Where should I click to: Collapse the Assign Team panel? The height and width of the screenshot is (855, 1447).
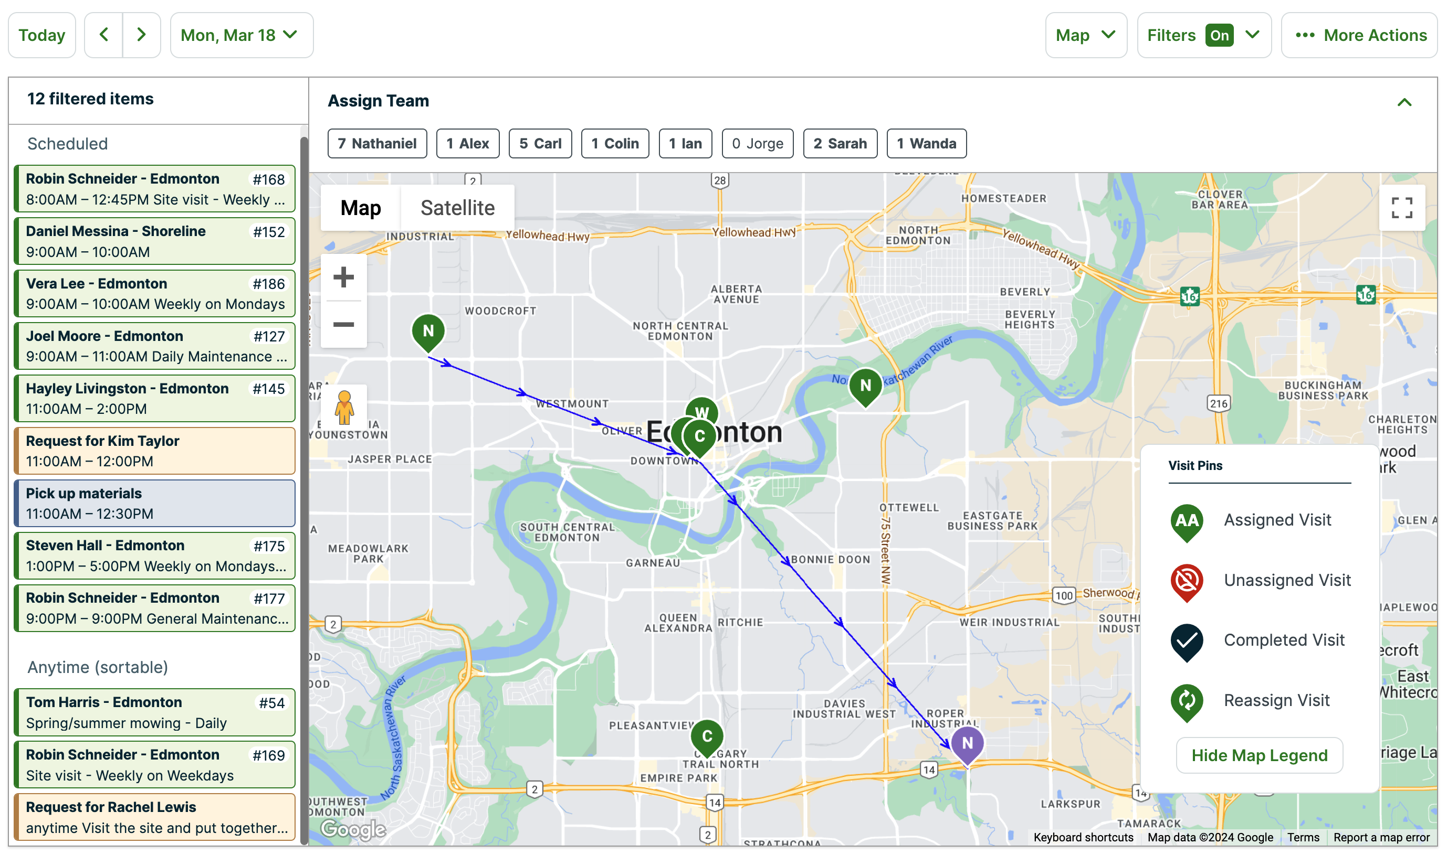tap(1404, 102)
